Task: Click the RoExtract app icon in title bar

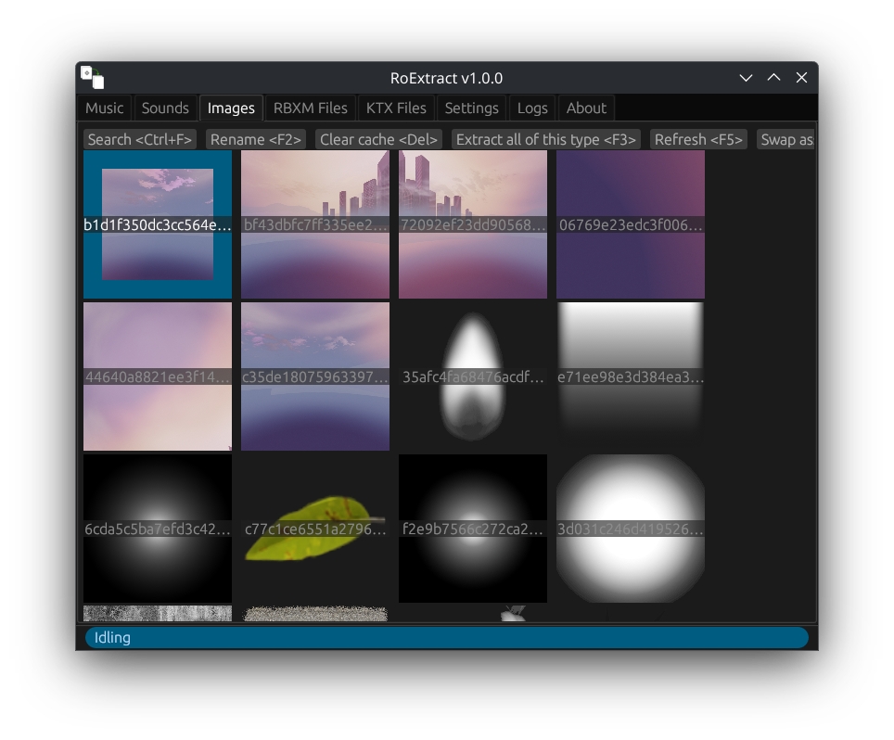Action: tap(93, 78)
